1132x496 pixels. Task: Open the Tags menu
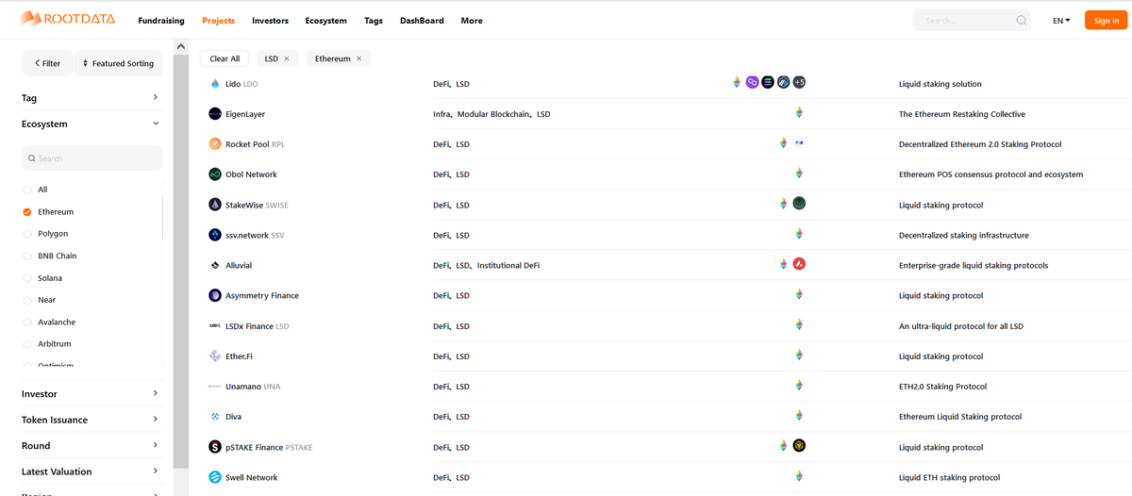click(x=374, y=21)
